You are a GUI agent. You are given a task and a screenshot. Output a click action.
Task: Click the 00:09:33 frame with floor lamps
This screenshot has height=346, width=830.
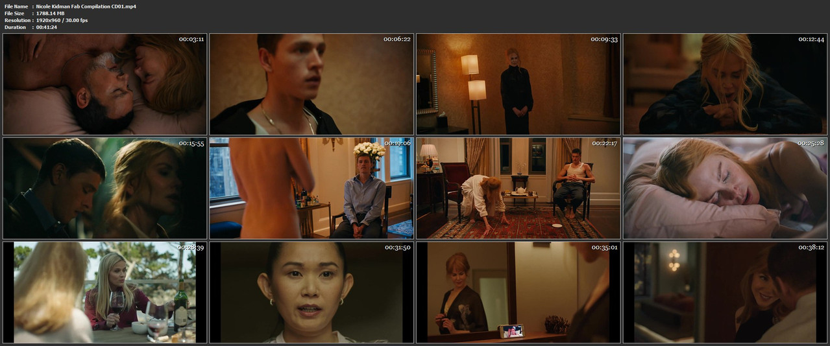[519, 84]
